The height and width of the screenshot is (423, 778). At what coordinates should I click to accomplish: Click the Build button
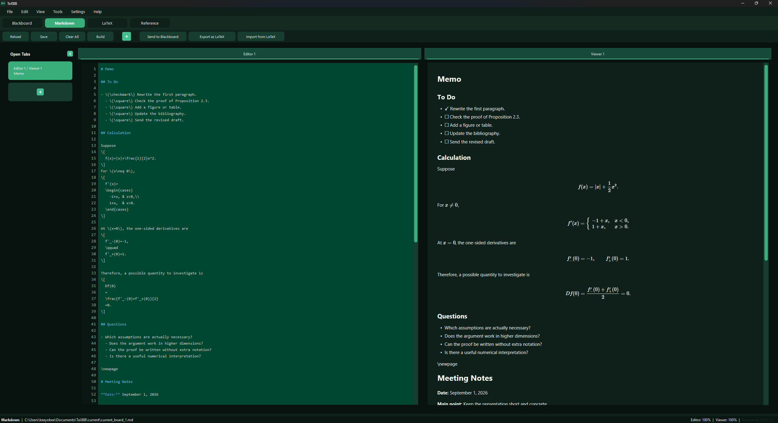click(100, 36)
